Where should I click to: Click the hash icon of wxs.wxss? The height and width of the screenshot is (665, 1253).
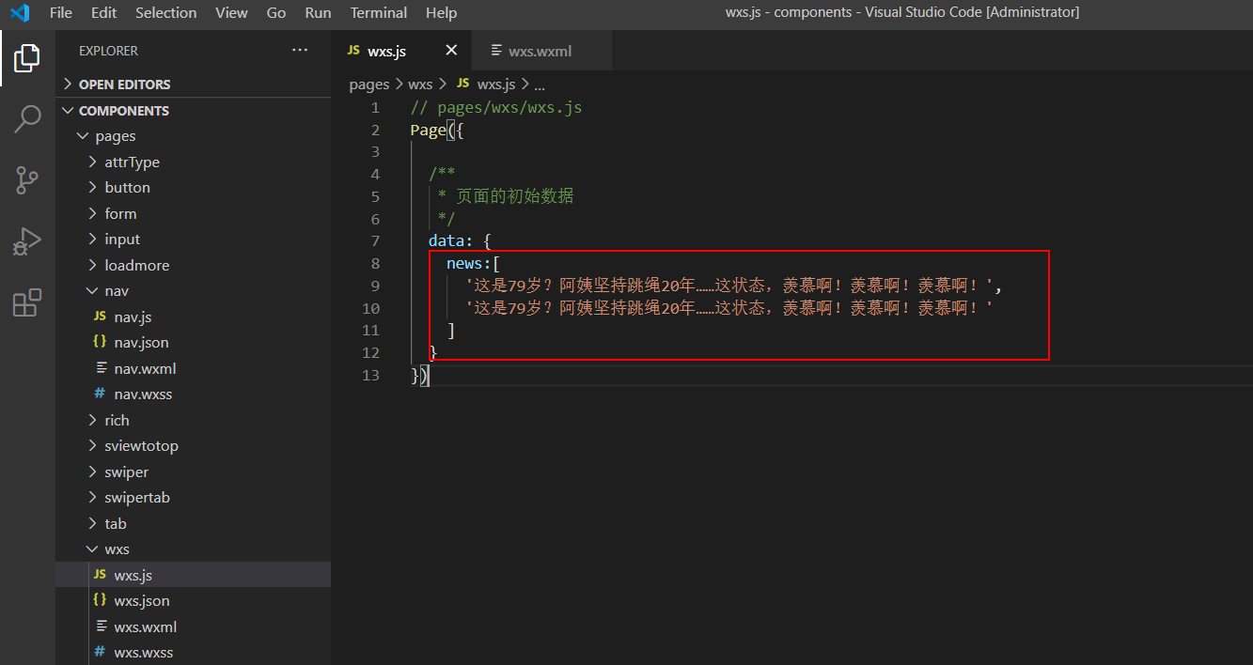[x=100, y=653]
